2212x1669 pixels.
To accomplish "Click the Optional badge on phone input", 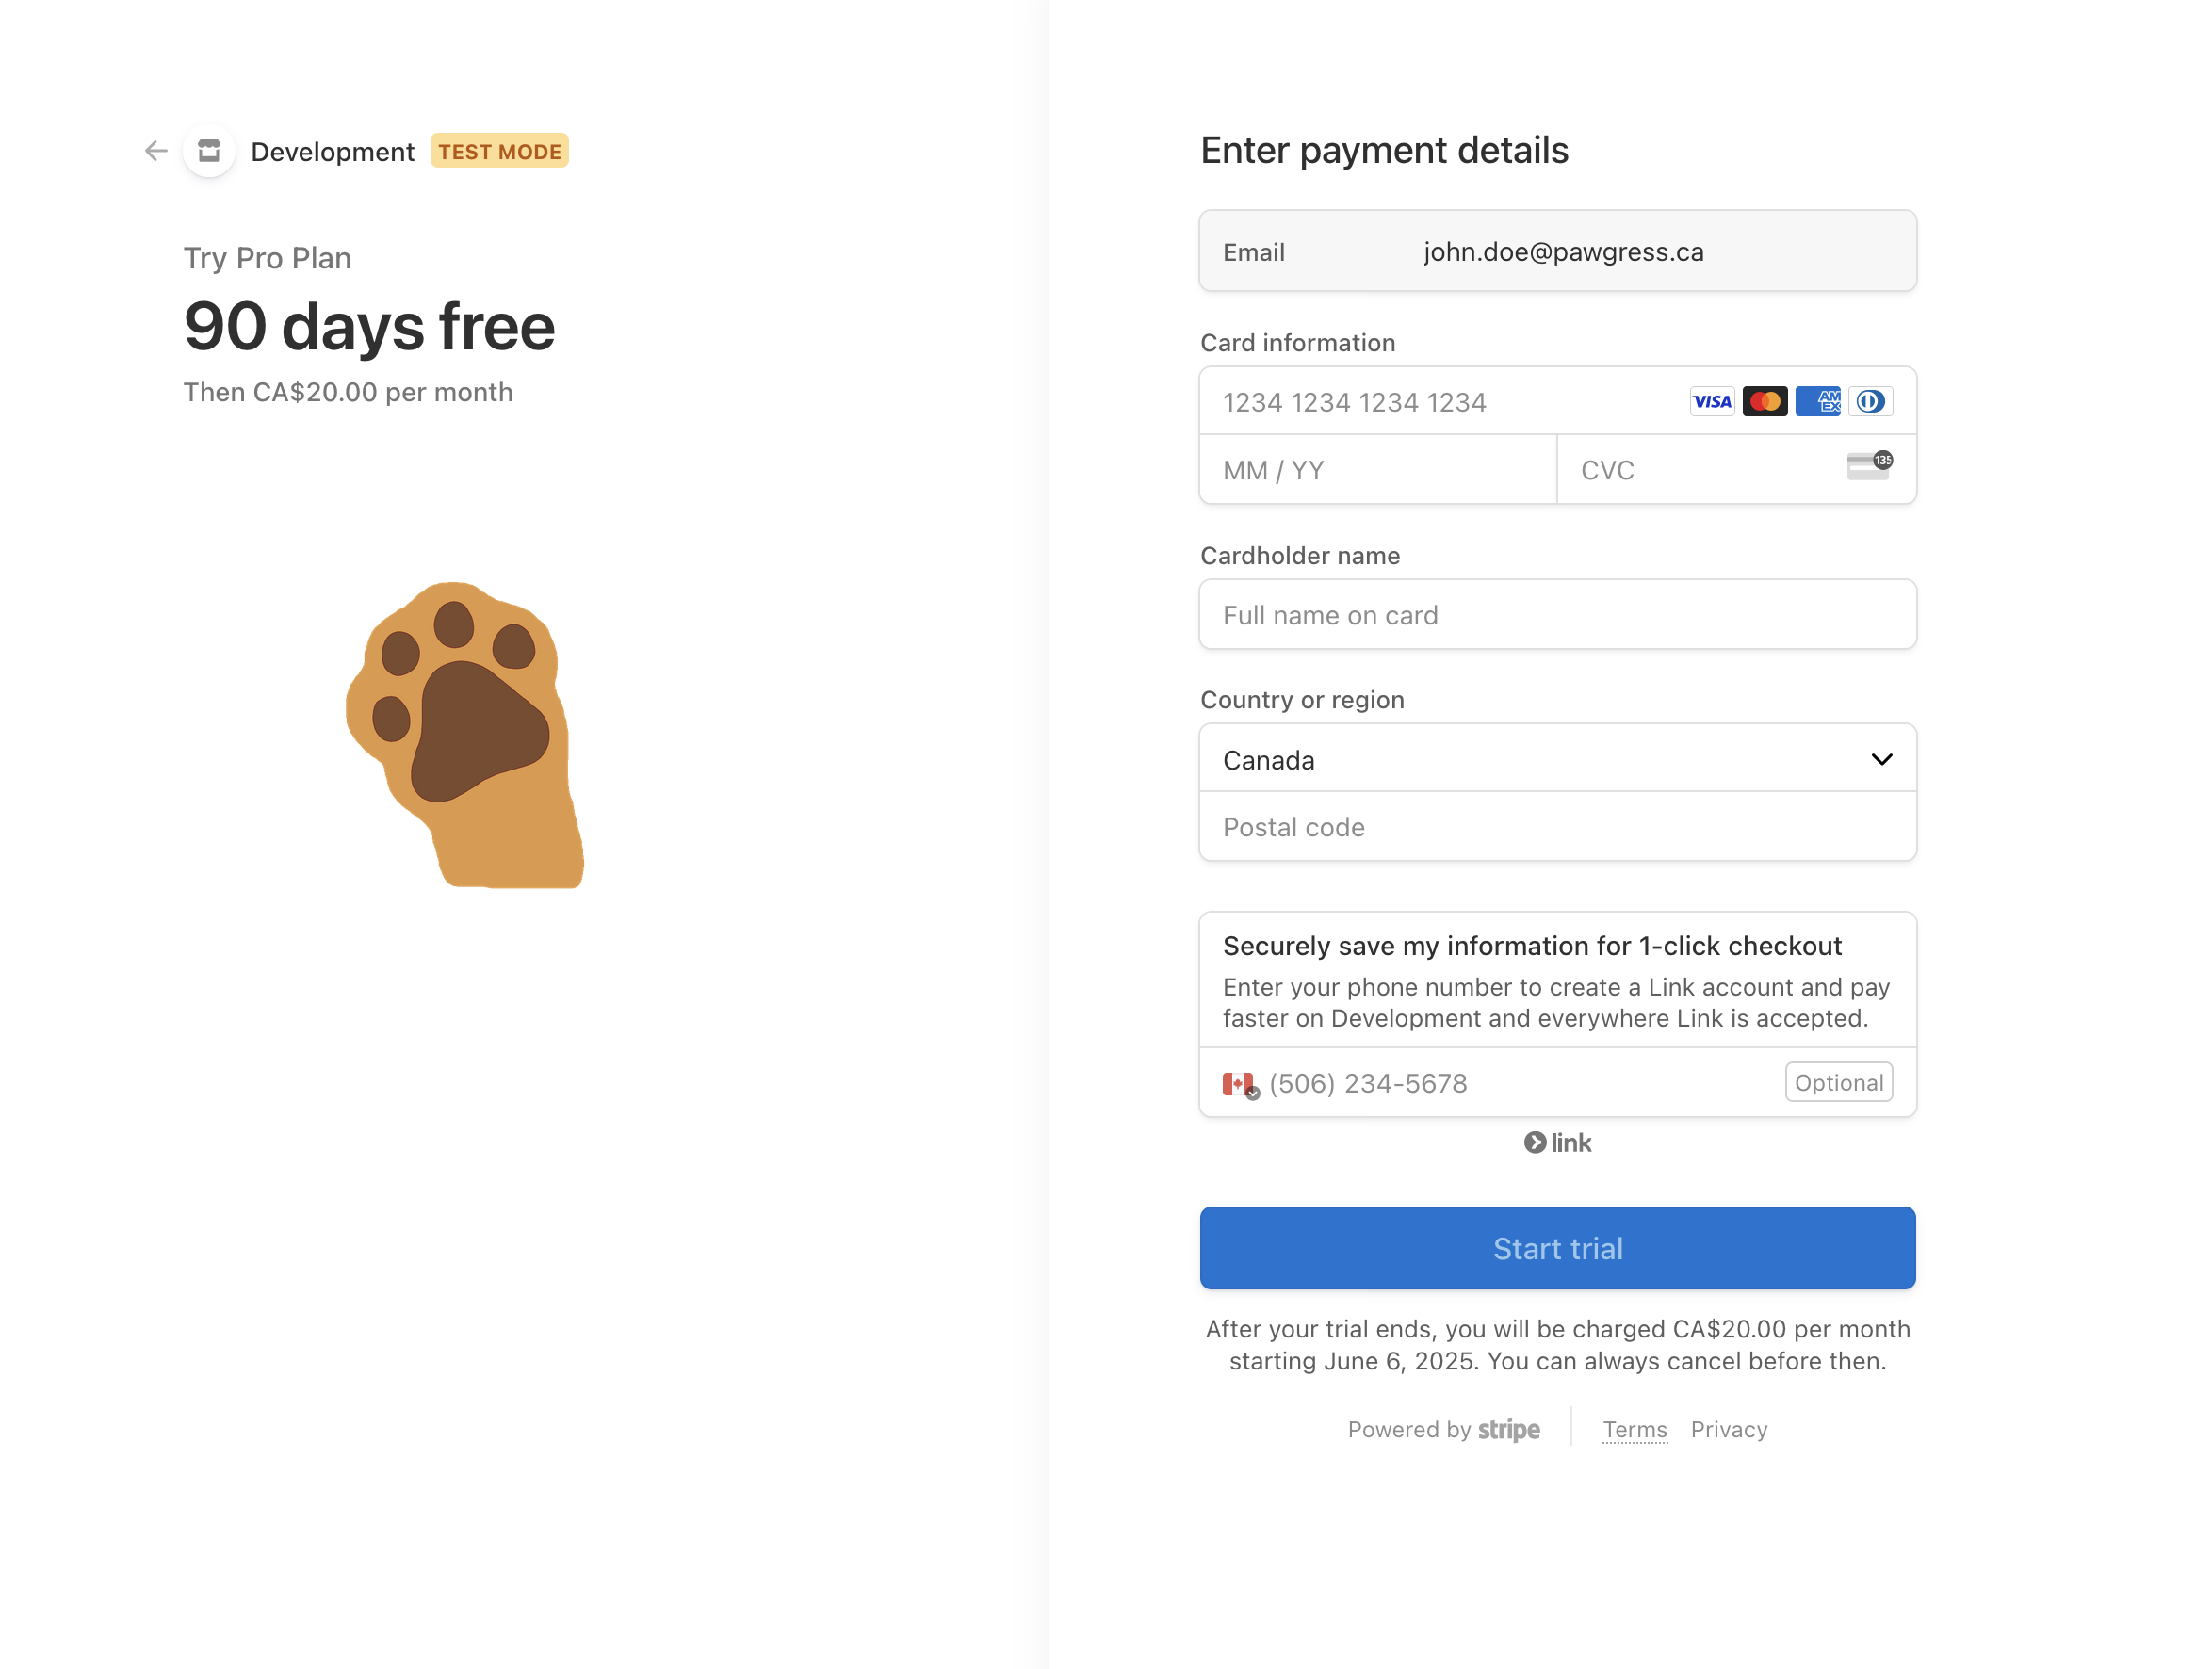I will pyautogui.click(x=1838, y=1082).
